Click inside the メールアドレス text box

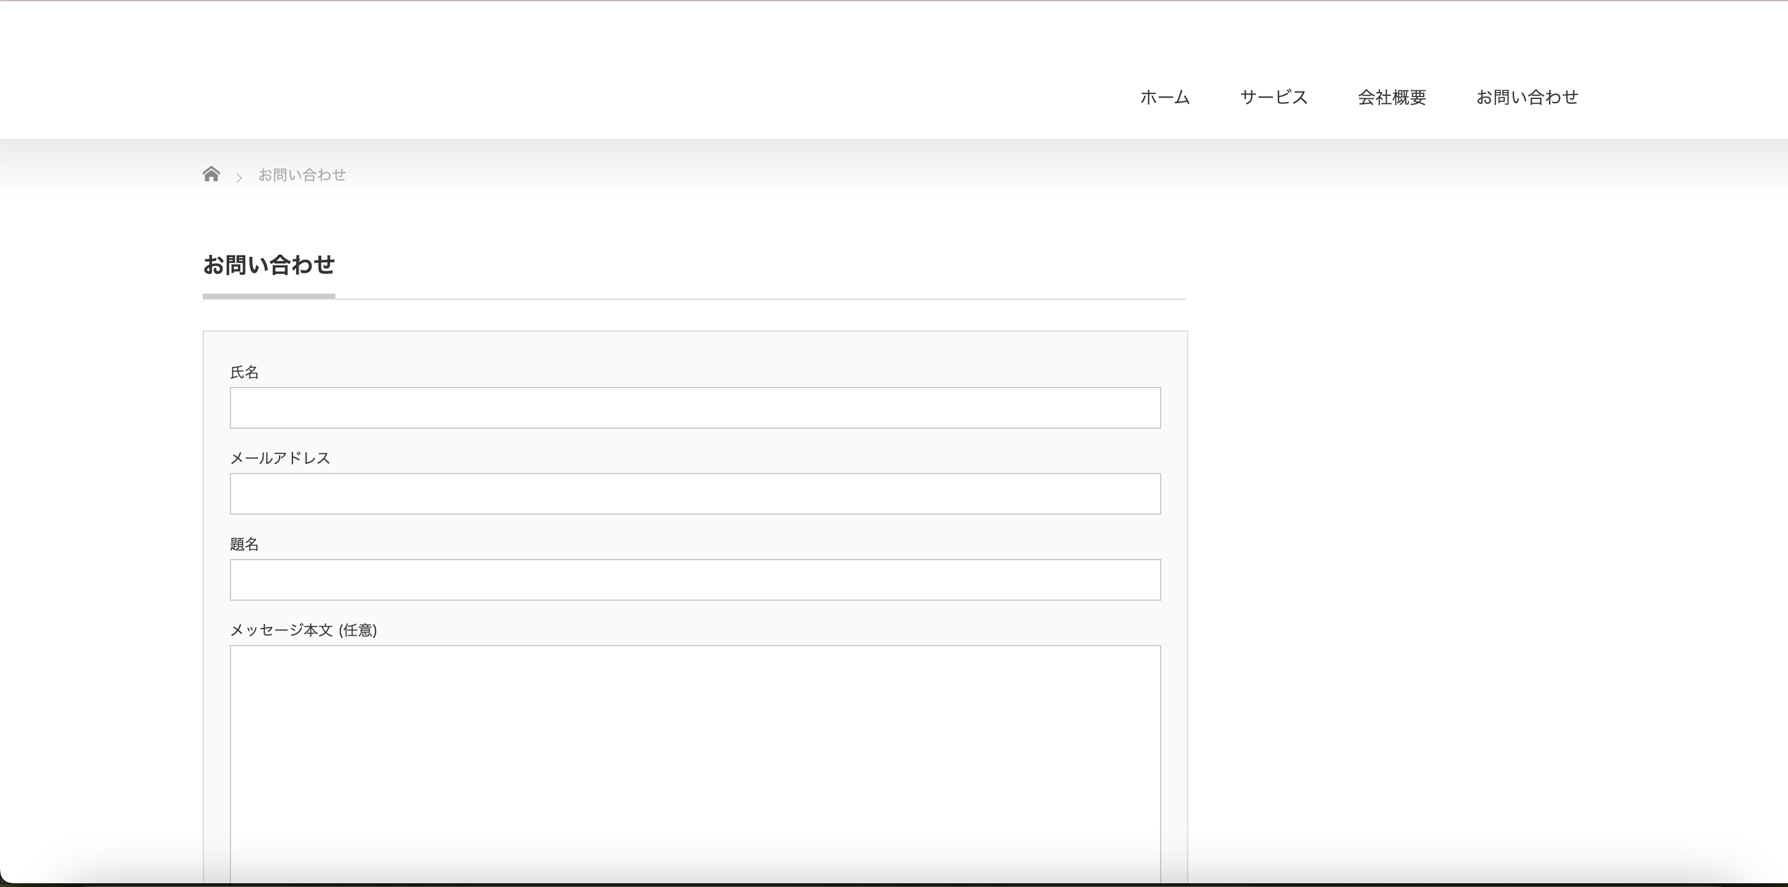pyautogui.click(x=695, y=494)
